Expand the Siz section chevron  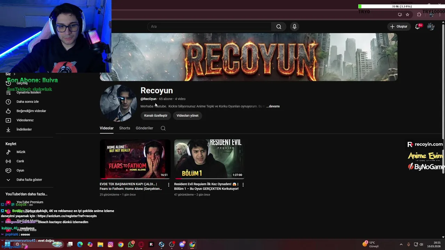14,74
